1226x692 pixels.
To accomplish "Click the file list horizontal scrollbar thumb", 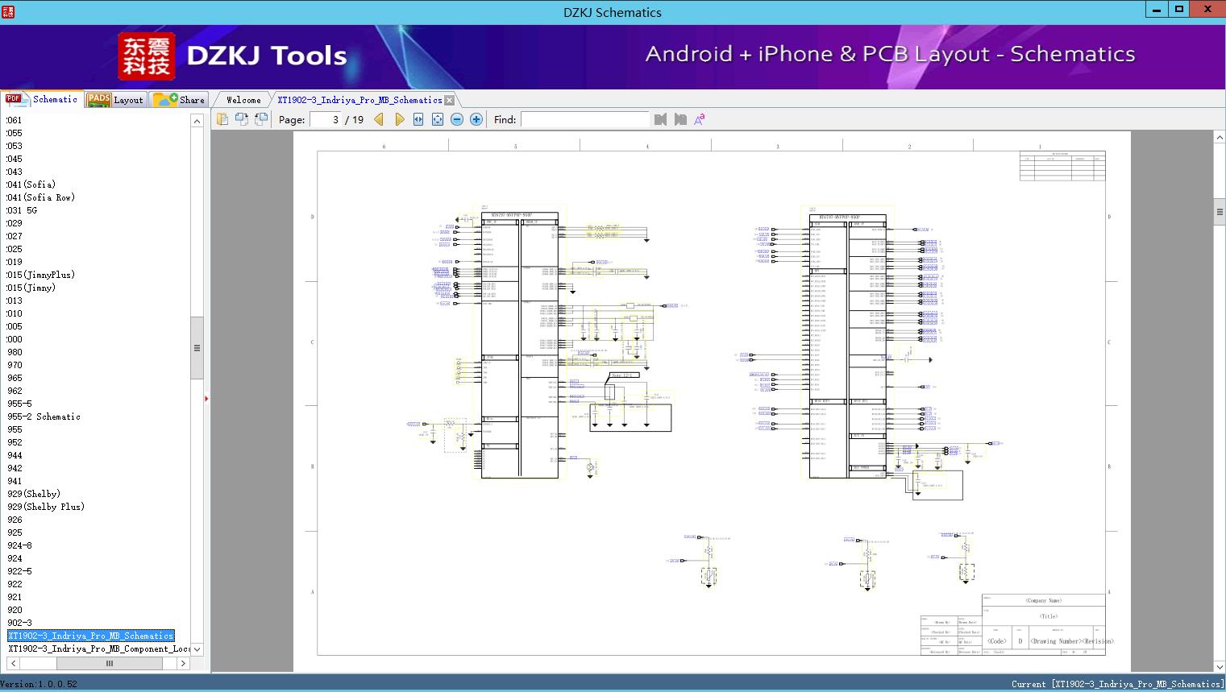I will pyautogui.click(x=110, y=663).
